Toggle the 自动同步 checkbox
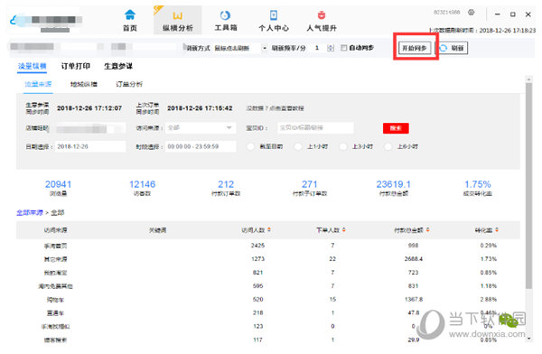Image resolution: width=542 pixels, height=354 pixels. [x=343, y=48]
